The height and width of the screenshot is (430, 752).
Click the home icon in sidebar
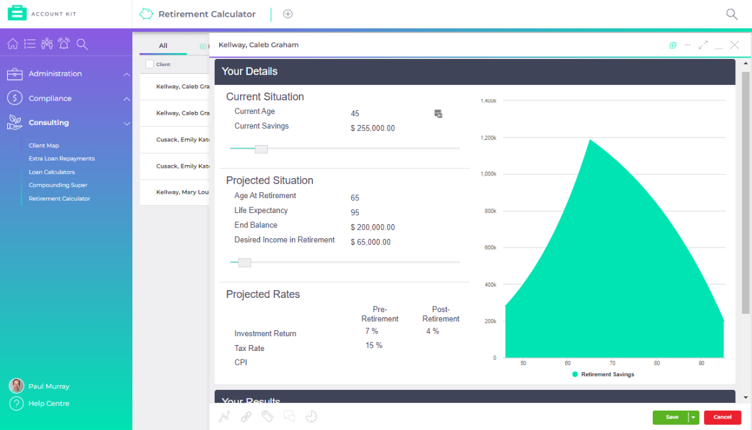tap(12, 44)
